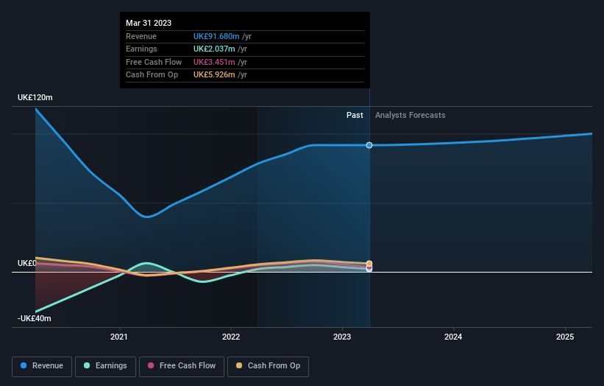Click the 2022 axis label
The width and height of the screenshot is (604, 386).
(x=231, y=337)
